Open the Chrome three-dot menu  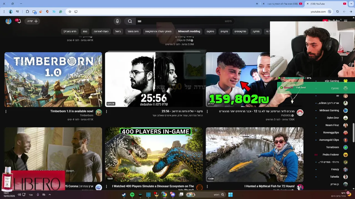tap(4, 12)
